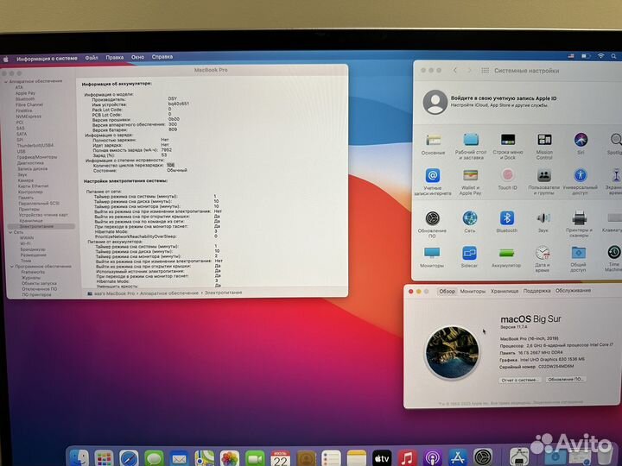The height and width of the screenshot is (466, 622).
Task: Select Wi-Fi under Сеть in sidebar
Action: (25, 243)
